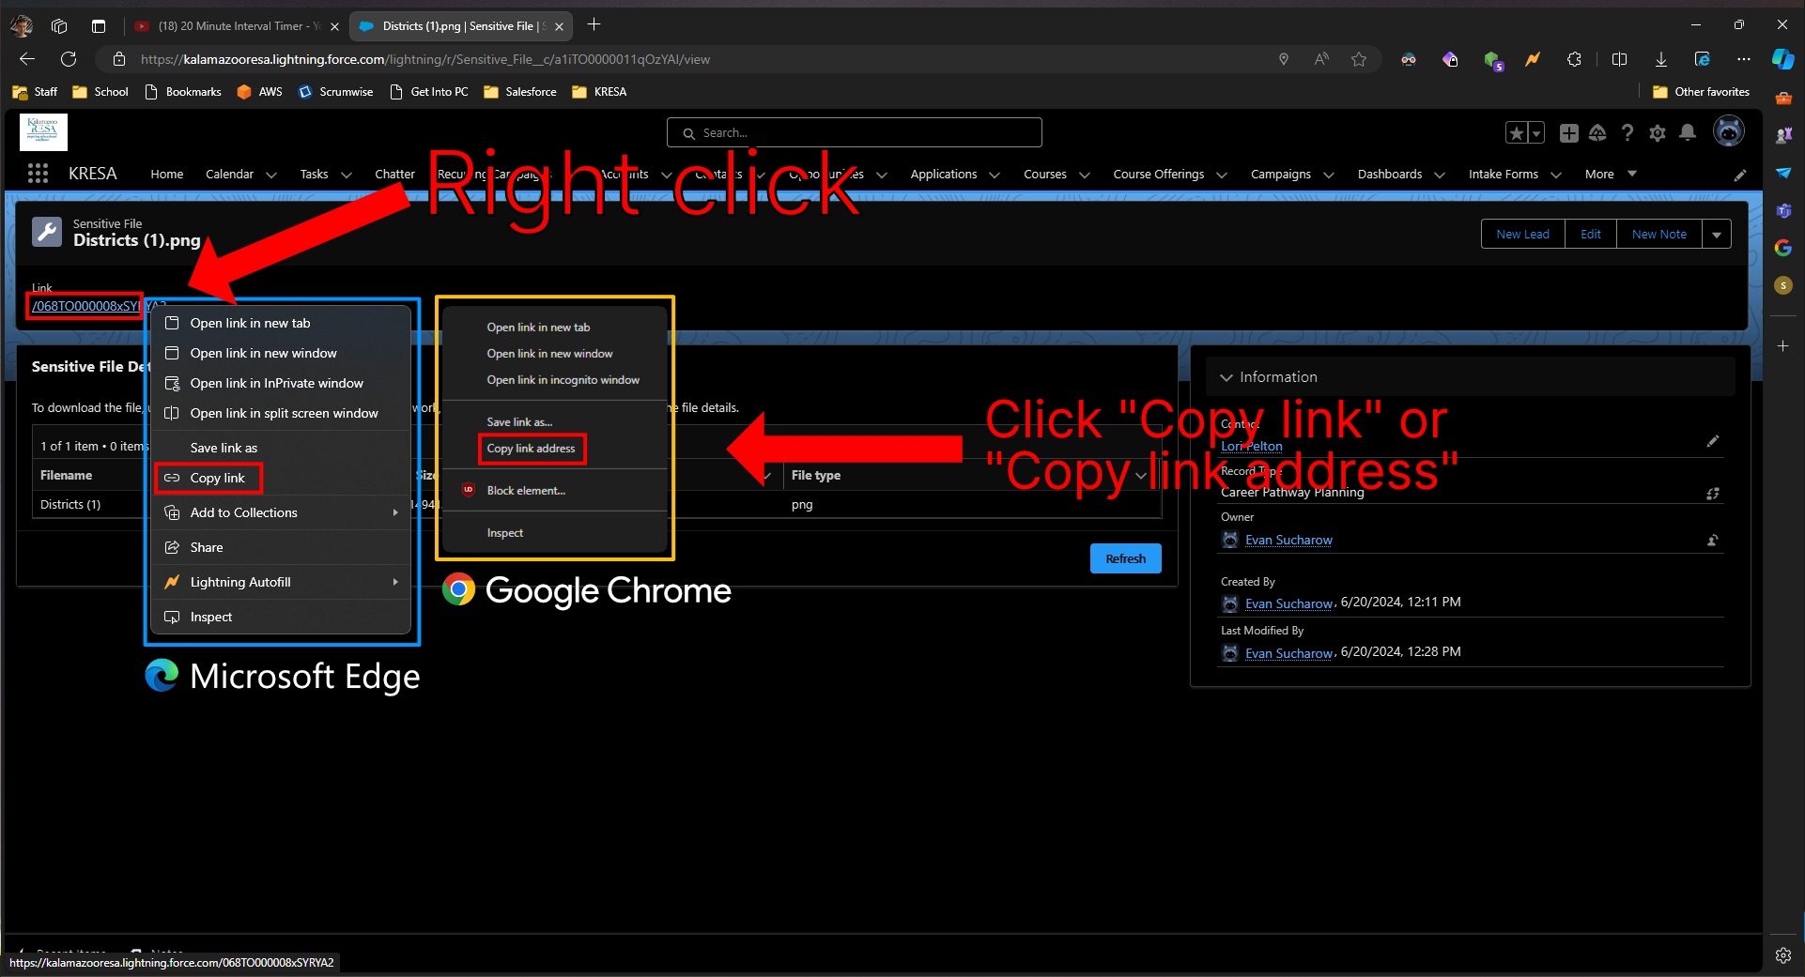Image resolution: width=1805 pixels, height=977 pixels.
Task: Expand the Calendar nav dropdown chevron
Action: point(271,175)
